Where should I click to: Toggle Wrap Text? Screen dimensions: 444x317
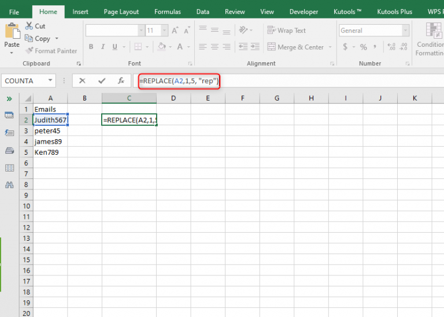point(286,30)
